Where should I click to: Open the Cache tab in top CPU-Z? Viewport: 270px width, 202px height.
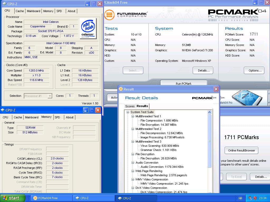point(20,11)
